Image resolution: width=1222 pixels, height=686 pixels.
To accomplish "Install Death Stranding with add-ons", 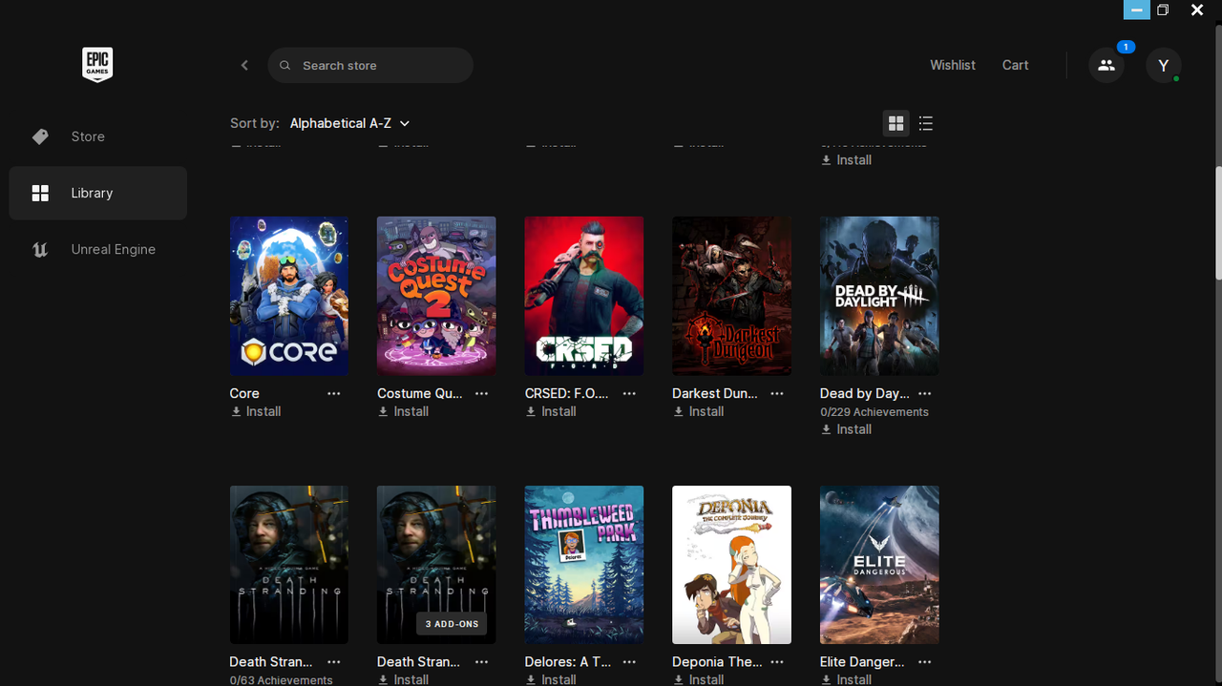I will coord(403,679).
